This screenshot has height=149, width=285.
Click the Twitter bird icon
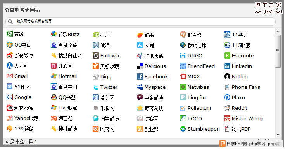[x=96, y=87]
